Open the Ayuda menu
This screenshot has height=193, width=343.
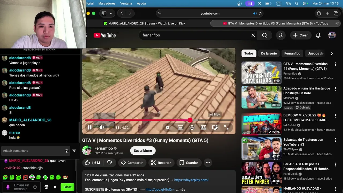click(x=141, y=3)
